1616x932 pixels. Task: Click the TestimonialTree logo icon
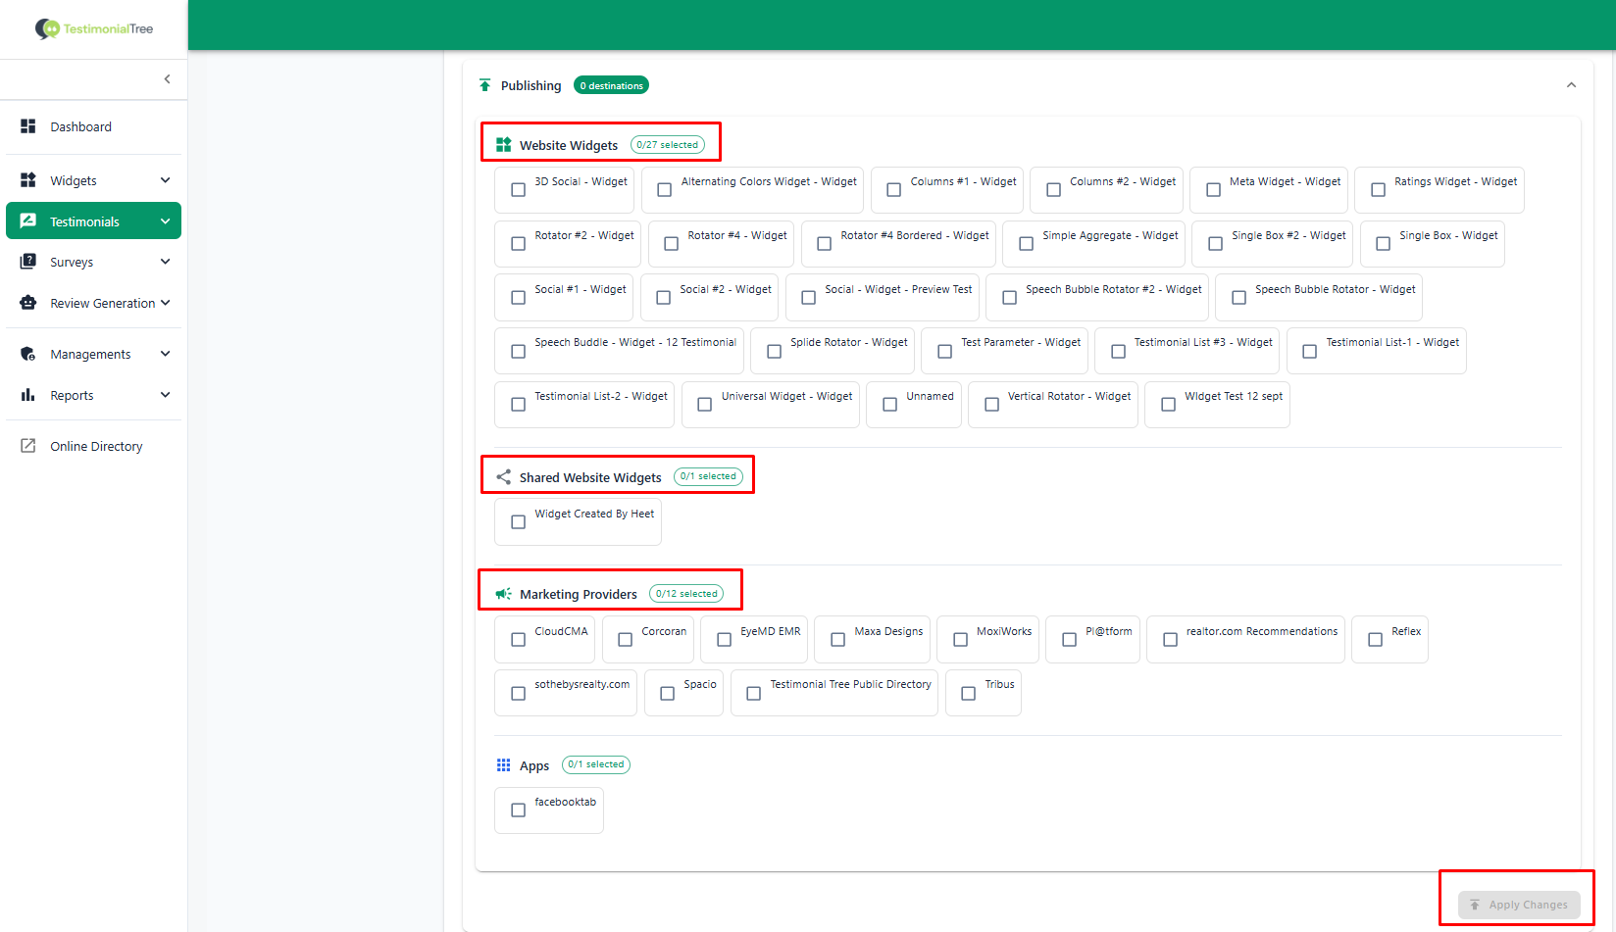(47, 28)
